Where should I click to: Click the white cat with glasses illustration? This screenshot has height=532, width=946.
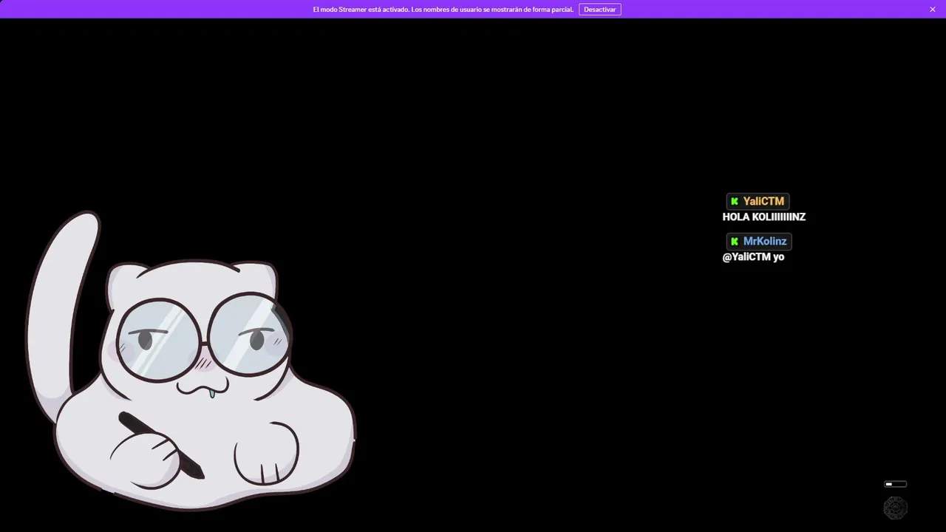tap(191, 362)
